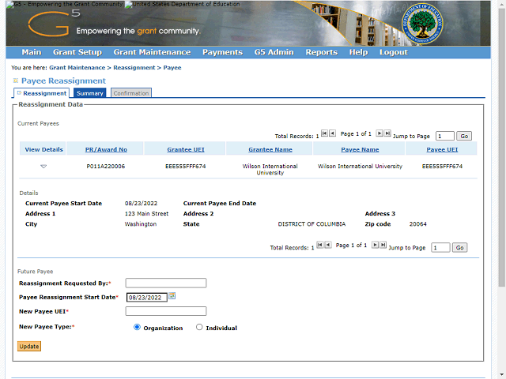Click the 123 Main Street address value
506x379 pixels.
click(x=146, y=214)
